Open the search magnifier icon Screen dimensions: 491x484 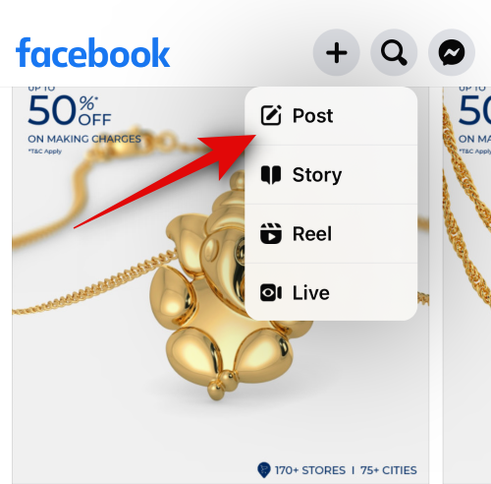[394, 52]
